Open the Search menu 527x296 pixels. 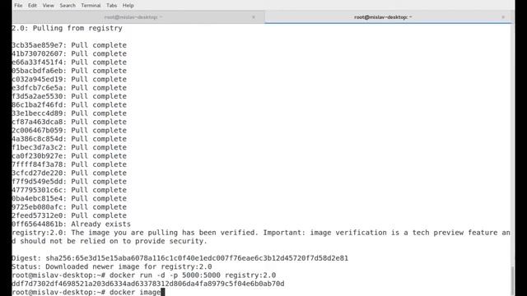click(x=68, y=6)
